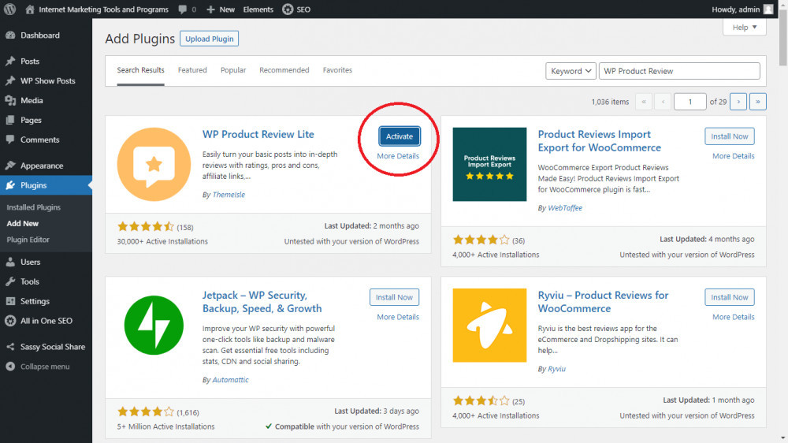Image resolution: width=788 pixels, height=443 pixels.
Task: Open the site home icon in admin bar
Action: tap(30, 9)
